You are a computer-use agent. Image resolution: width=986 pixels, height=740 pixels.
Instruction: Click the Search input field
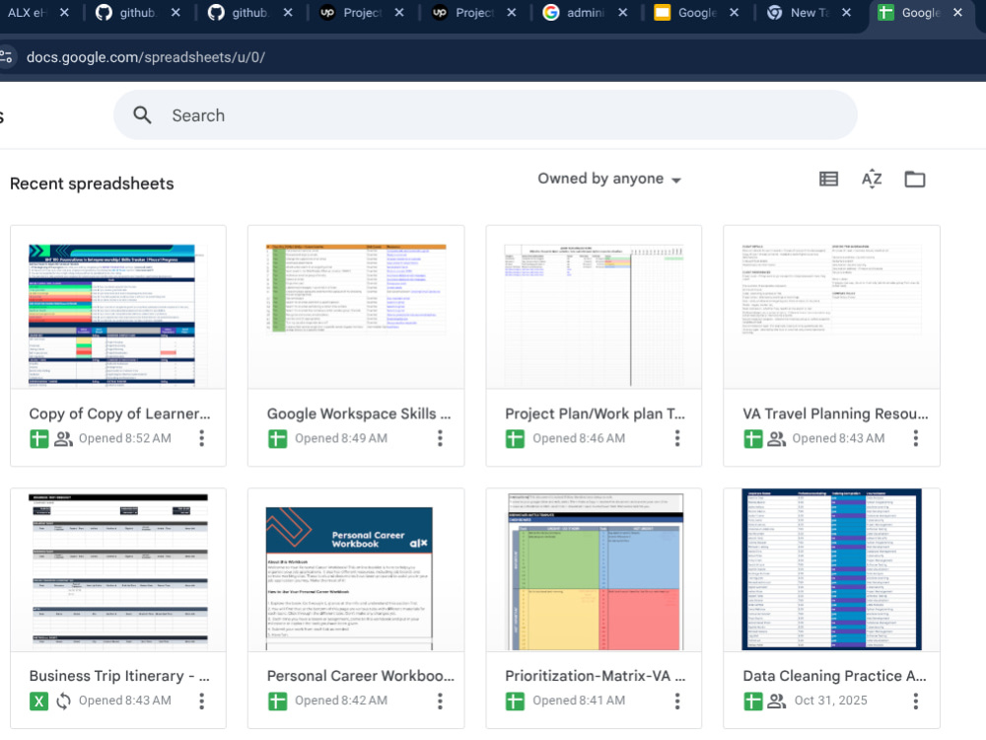coord(485,115)
